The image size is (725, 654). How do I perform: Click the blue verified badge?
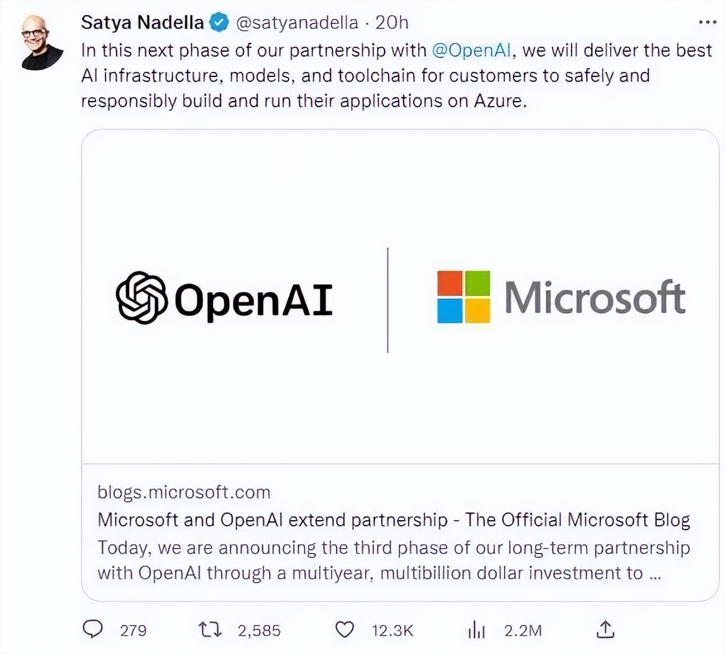(219, 23)
